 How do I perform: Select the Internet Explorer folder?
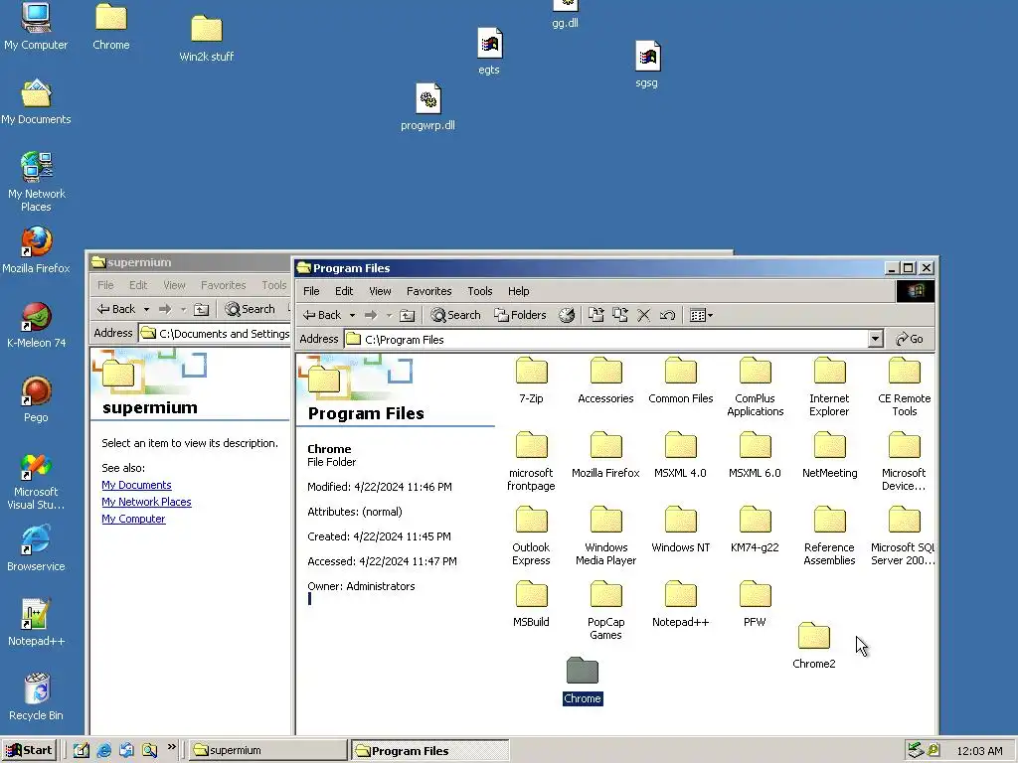(829, 387)
